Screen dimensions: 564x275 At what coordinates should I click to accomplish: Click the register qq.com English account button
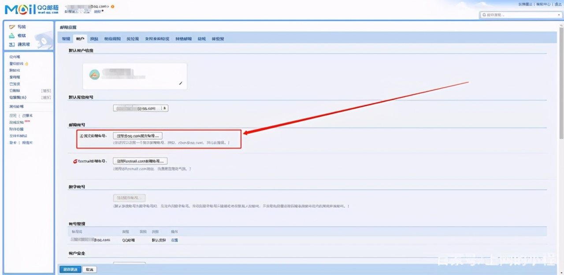tap(138, 136)
